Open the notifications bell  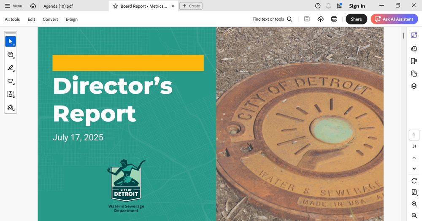(328, 6)
